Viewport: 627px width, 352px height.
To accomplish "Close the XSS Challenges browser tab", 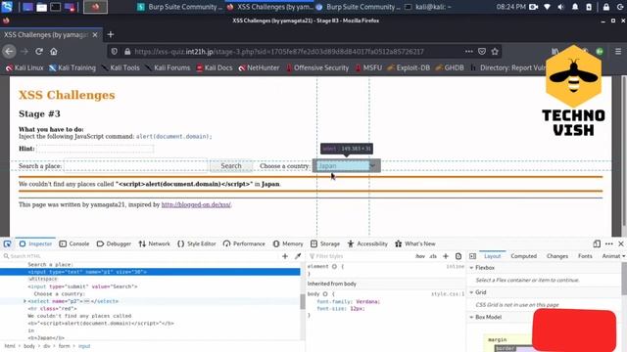I will (95, 35).
